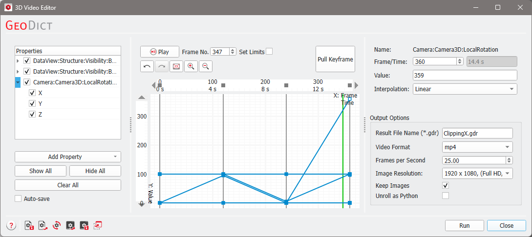Fit the graph to view with frame icon

click(176, 66)
